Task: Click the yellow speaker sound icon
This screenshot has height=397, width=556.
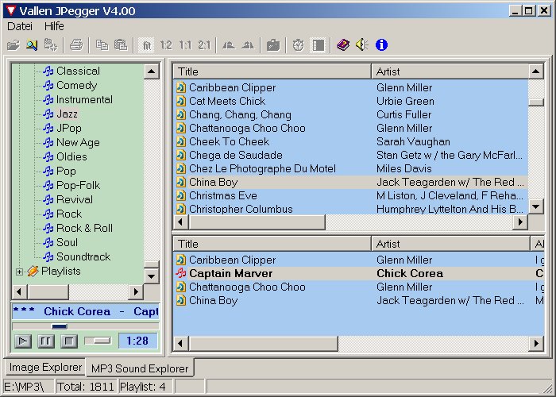Action: coord(362,45)
